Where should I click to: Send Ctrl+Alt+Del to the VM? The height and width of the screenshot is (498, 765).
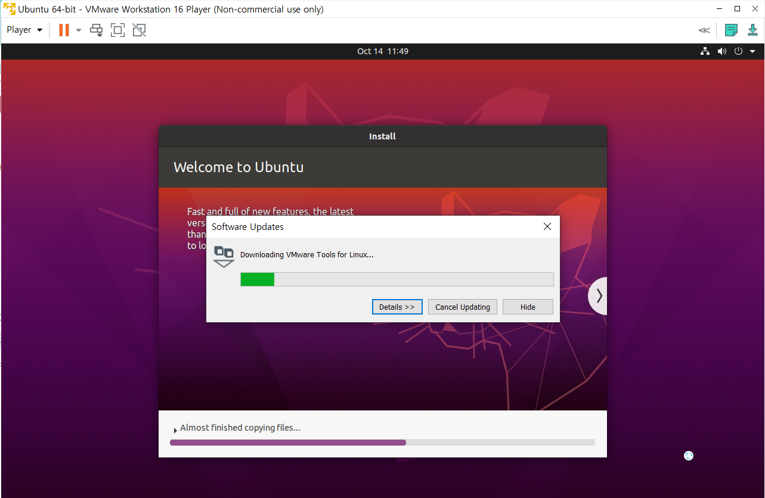coord(97,30)
